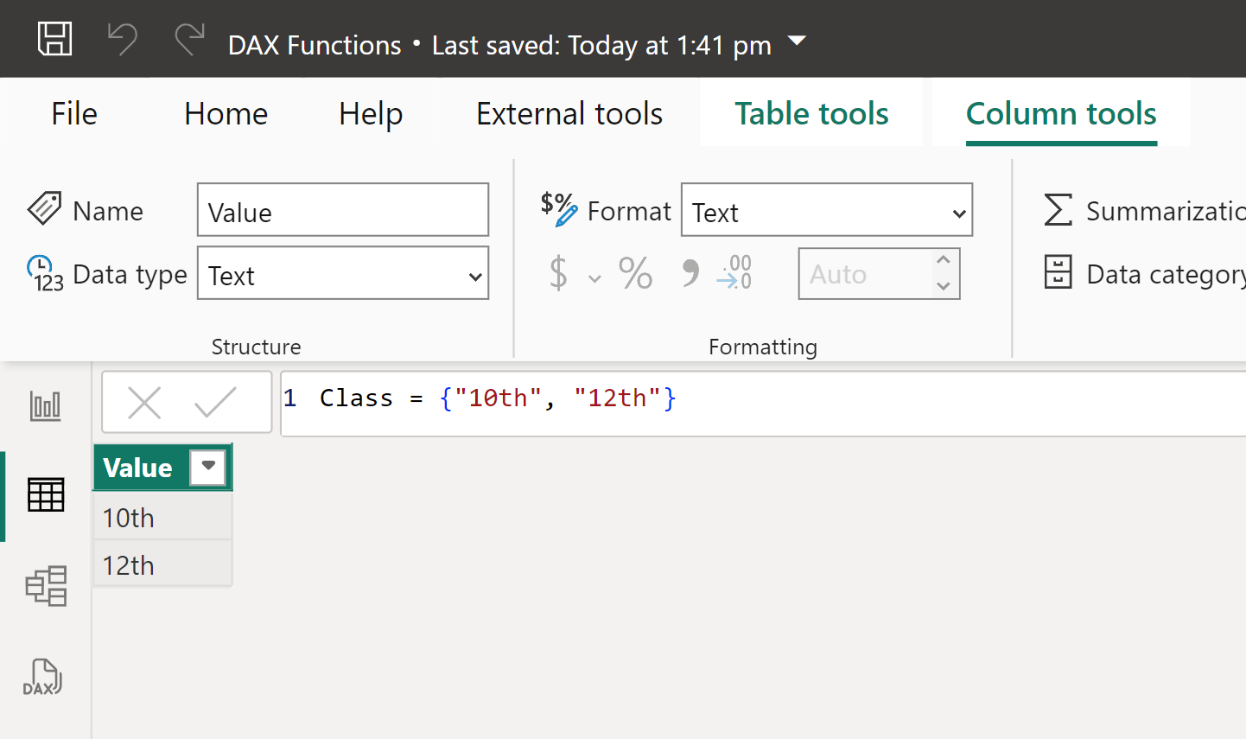Save the DAX Functions file
This screenshot has width=1246, height=739.
[x=54, y=38]
